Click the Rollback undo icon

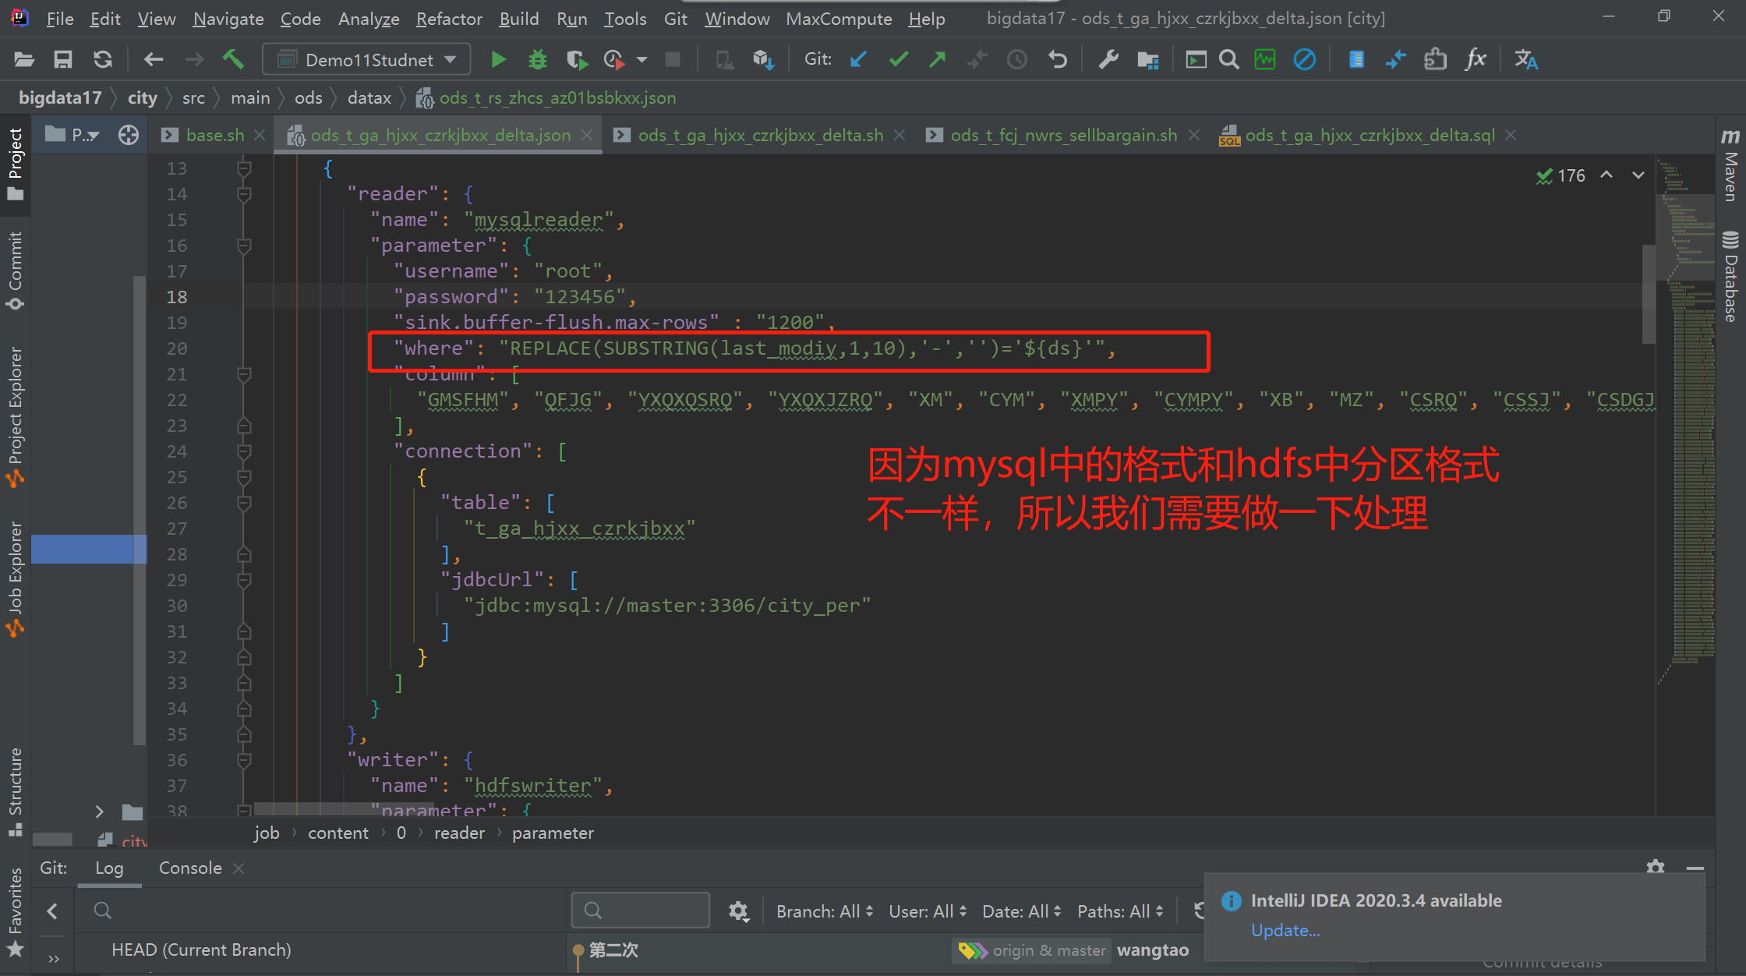1057,60
